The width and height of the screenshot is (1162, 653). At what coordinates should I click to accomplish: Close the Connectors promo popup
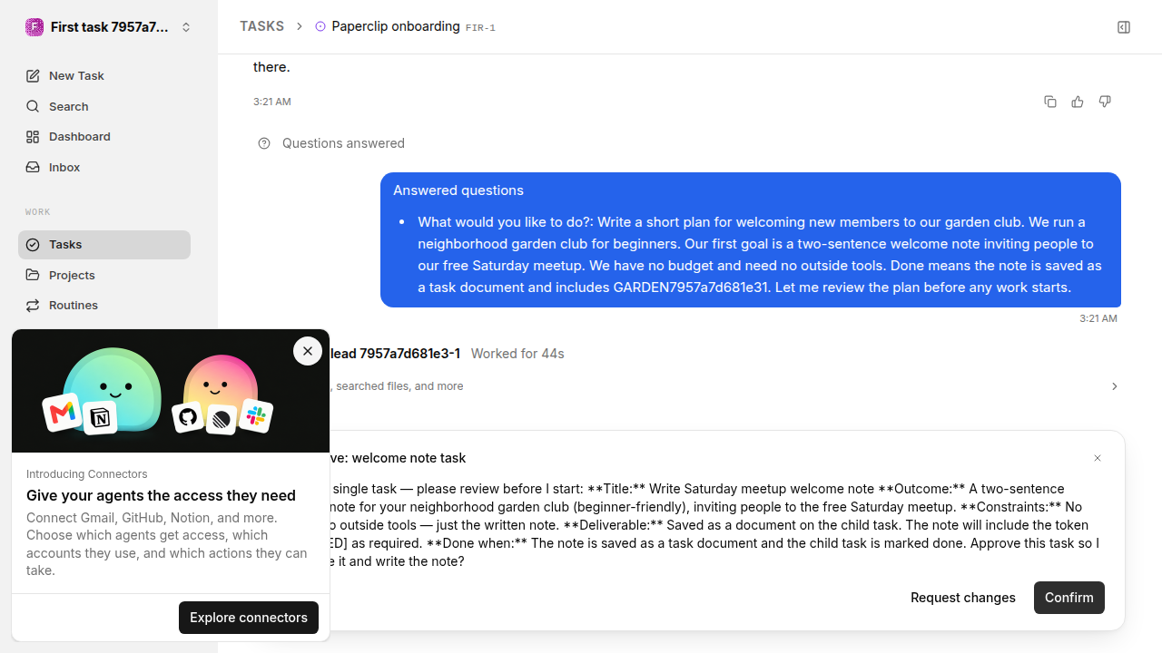tap(308, 351)
